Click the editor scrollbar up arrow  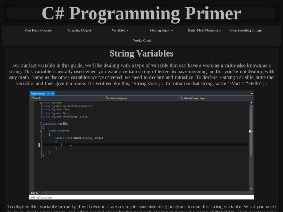click(x=251, y=106)
